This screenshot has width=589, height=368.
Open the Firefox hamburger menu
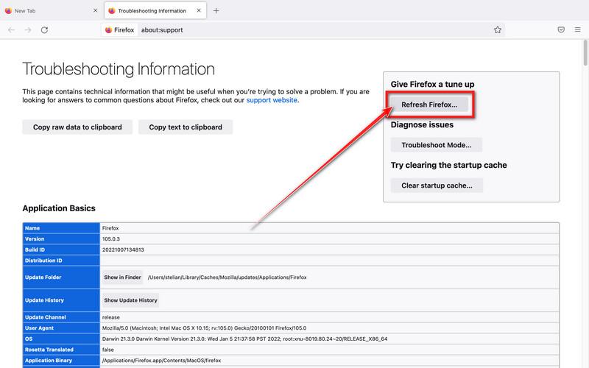coord(578,29)
